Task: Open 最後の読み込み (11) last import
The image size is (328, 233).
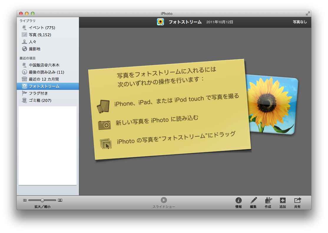Action: 48,72
